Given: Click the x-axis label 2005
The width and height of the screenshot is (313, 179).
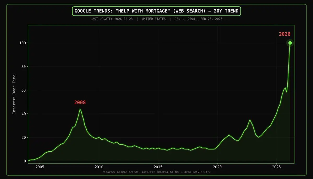Looking at the screenshot, I should click(x=40, y=167).
